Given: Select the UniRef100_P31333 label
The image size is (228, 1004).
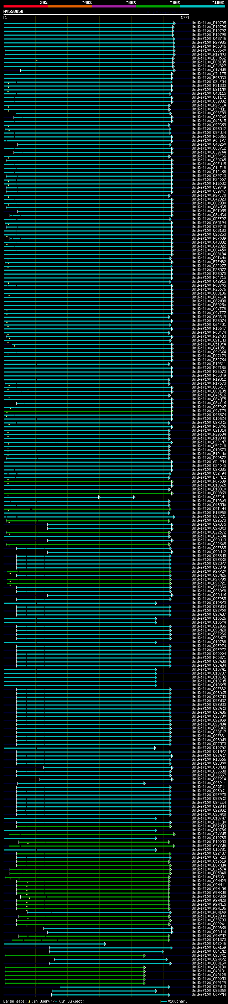Looking at the screenshot, I should pos(209,86).
